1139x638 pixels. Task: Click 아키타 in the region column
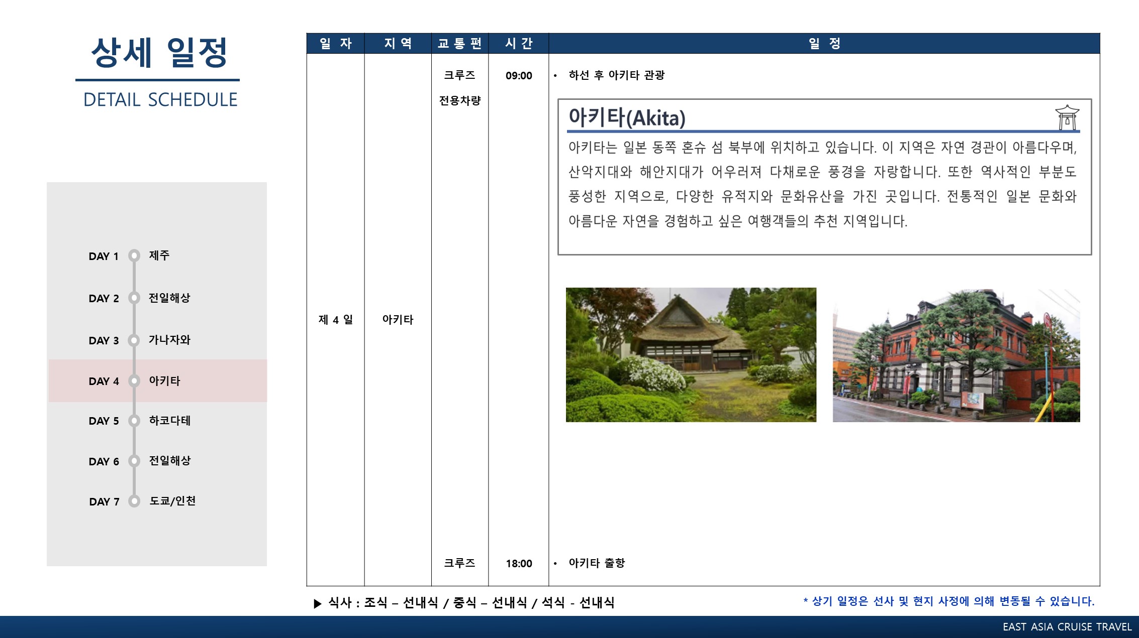pos(398,320)
